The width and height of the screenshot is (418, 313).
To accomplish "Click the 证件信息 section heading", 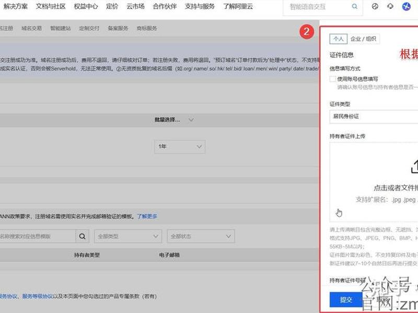I will [342, 55].
